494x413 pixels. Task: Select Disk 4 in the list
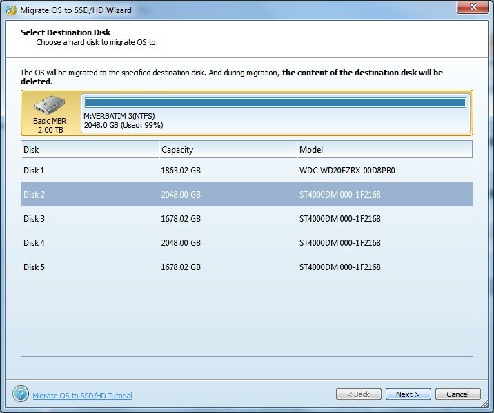[x=247, y=242]
